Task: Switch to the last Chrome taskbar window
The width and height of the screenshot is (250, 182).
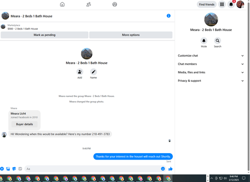Action: click(168, 179)
